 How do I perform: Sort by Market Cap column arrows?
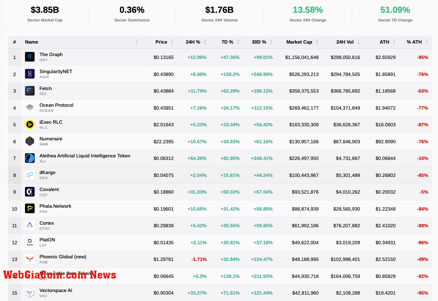[x=317, y=42]
